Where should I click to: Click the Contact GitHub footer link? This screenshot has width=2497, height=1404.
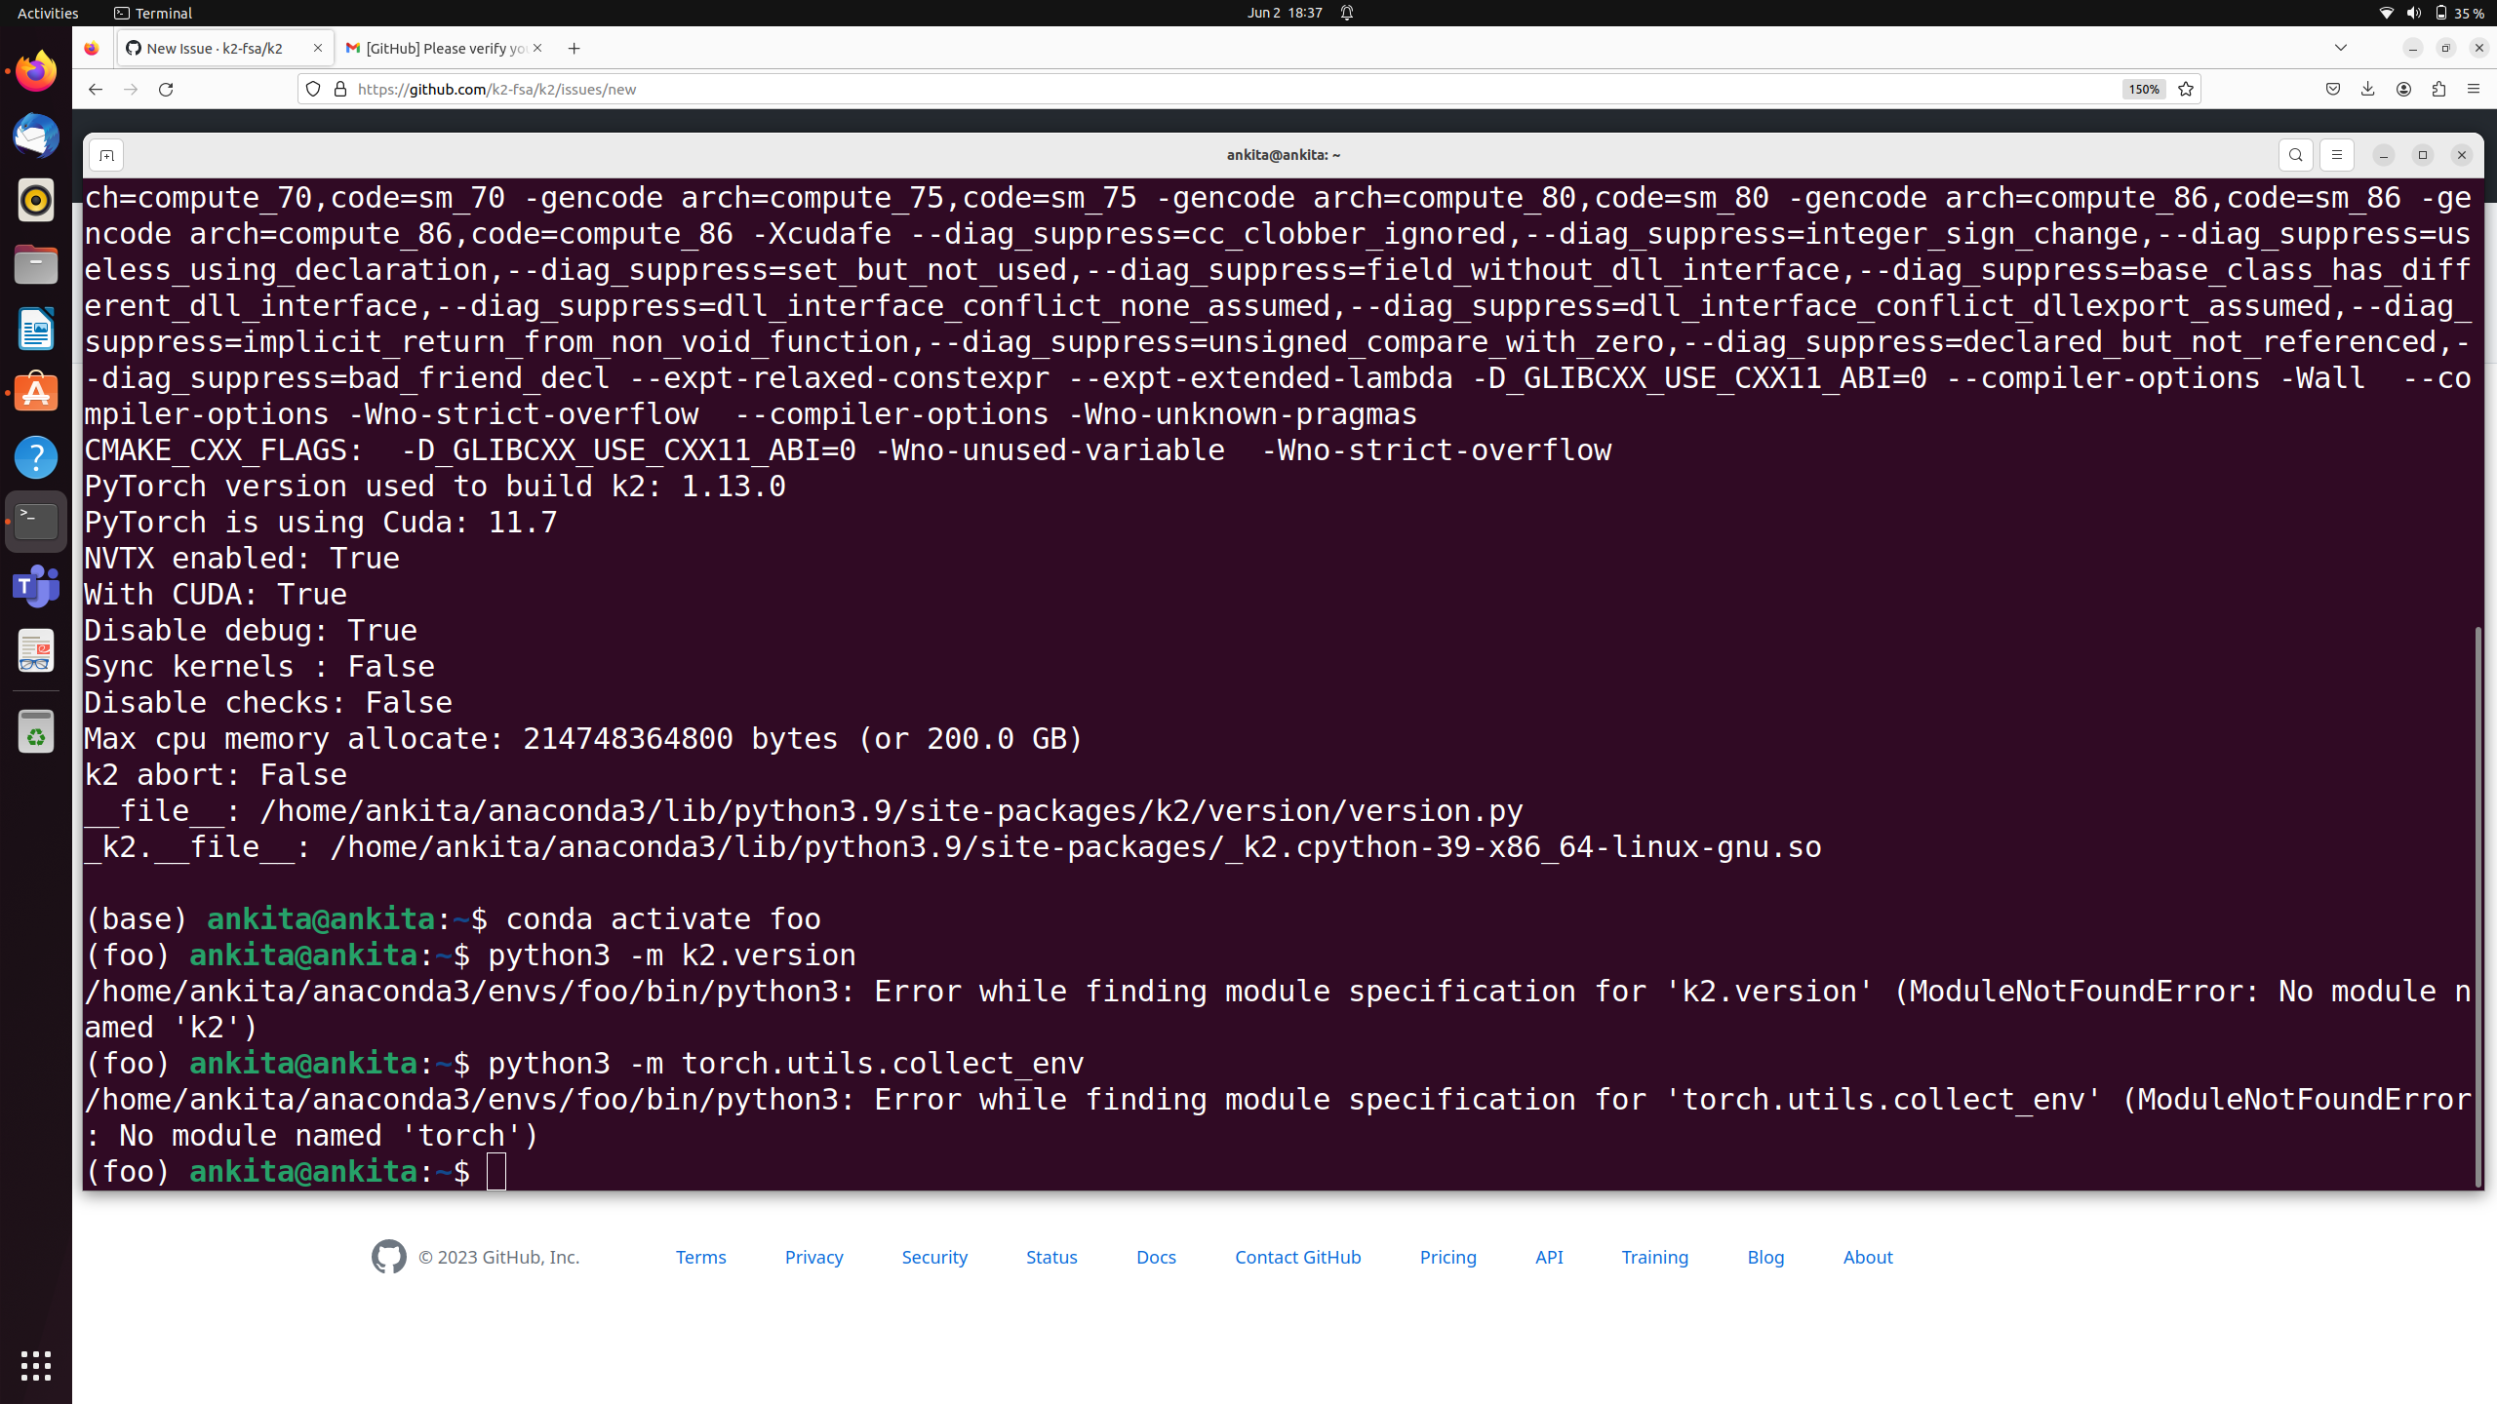pos(1297,1257)
